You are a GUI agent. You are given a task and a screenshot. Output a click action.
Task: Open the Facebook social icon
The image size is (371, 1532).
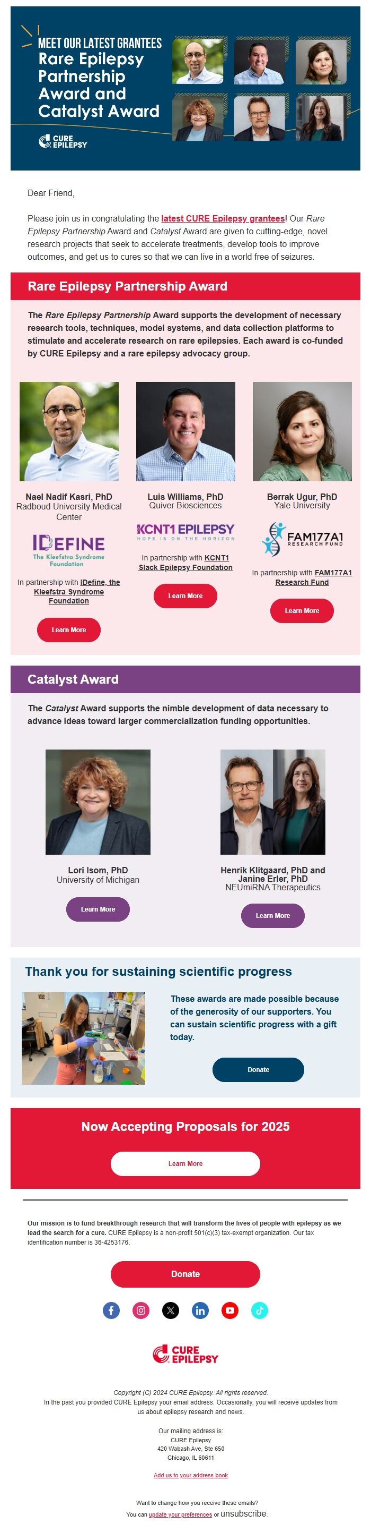point(111,1310)
